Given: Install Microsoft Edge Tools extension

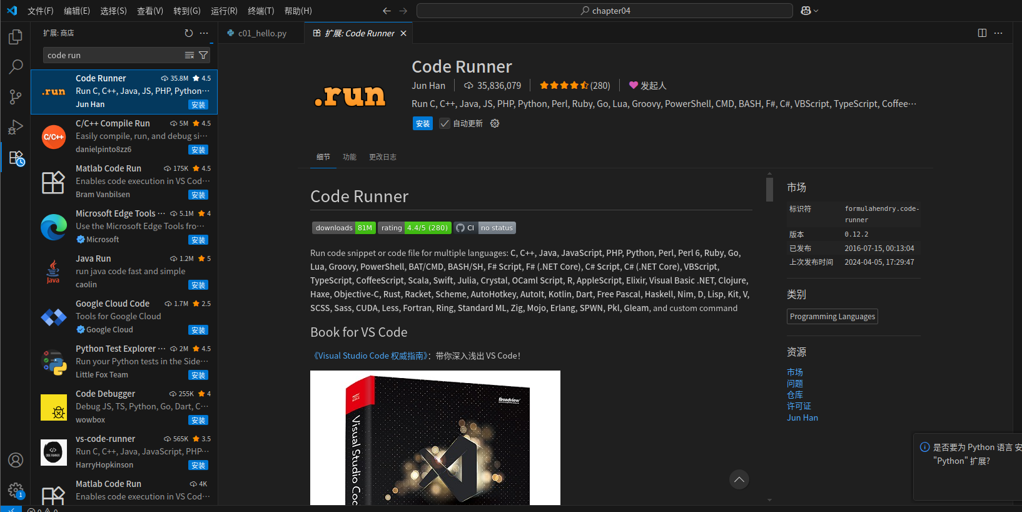Looking at the screenshot, I should pos(198,240).
